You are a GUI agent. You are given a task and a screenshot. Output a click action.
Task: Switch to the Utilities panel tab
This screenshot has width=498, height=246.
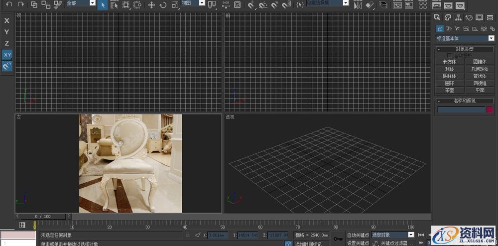pyautogui.click(x=490, y=17)
